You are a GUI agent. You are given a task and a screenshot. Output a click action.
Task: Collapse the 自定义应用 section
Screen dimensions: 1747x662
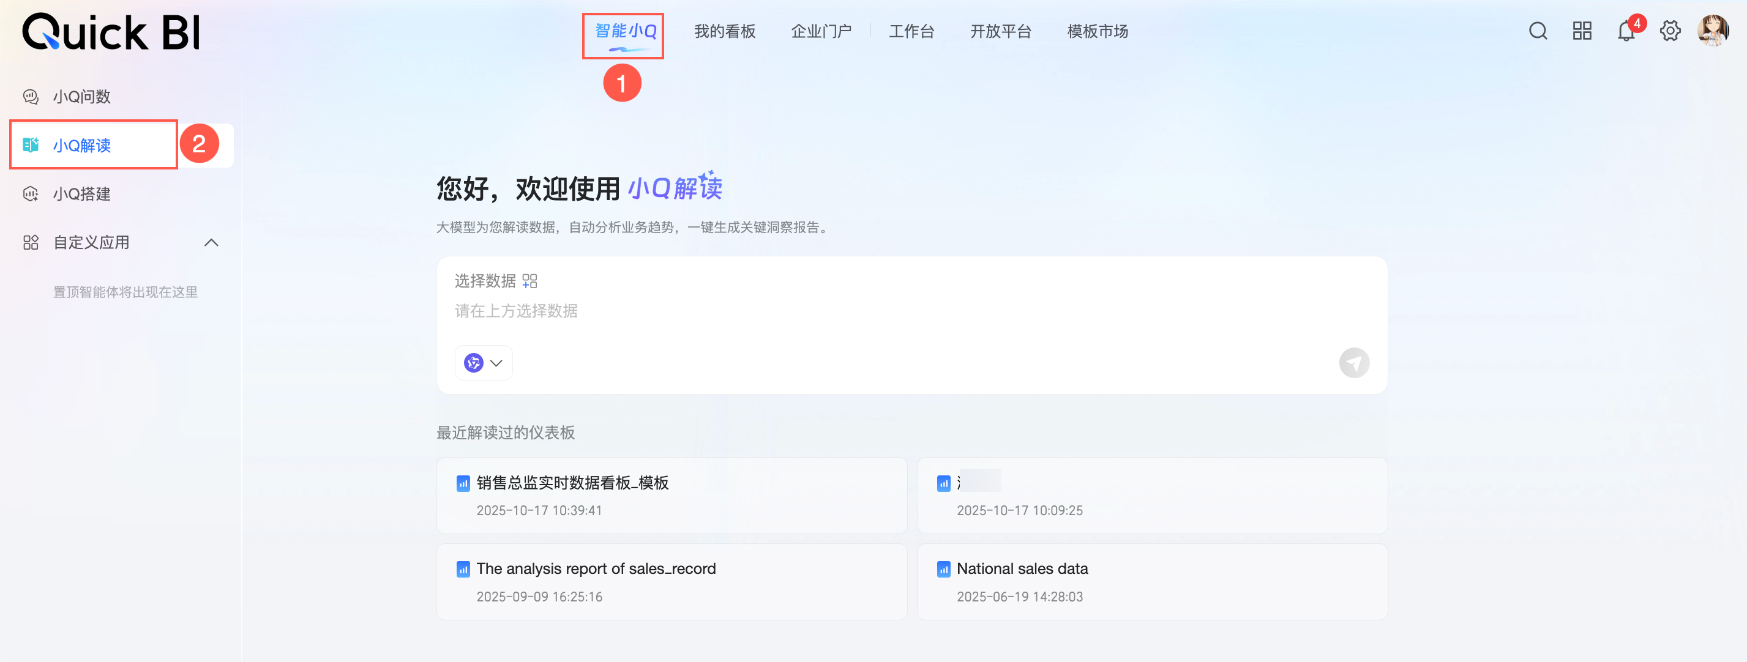tap(211, 242)
